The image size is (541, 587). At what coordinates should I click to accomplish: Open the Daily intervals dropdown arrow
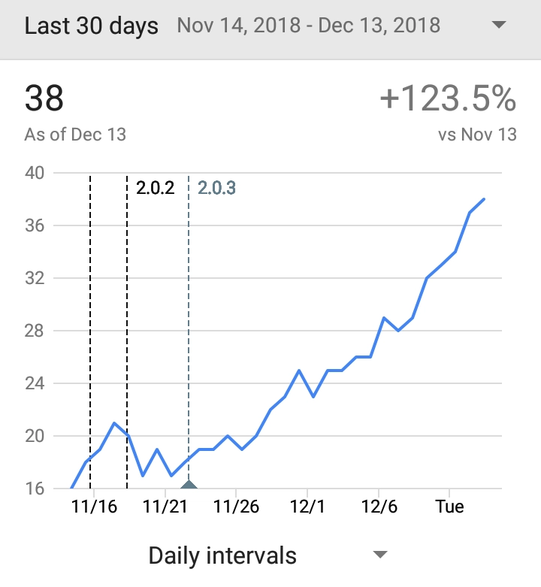tap(380, 555)
